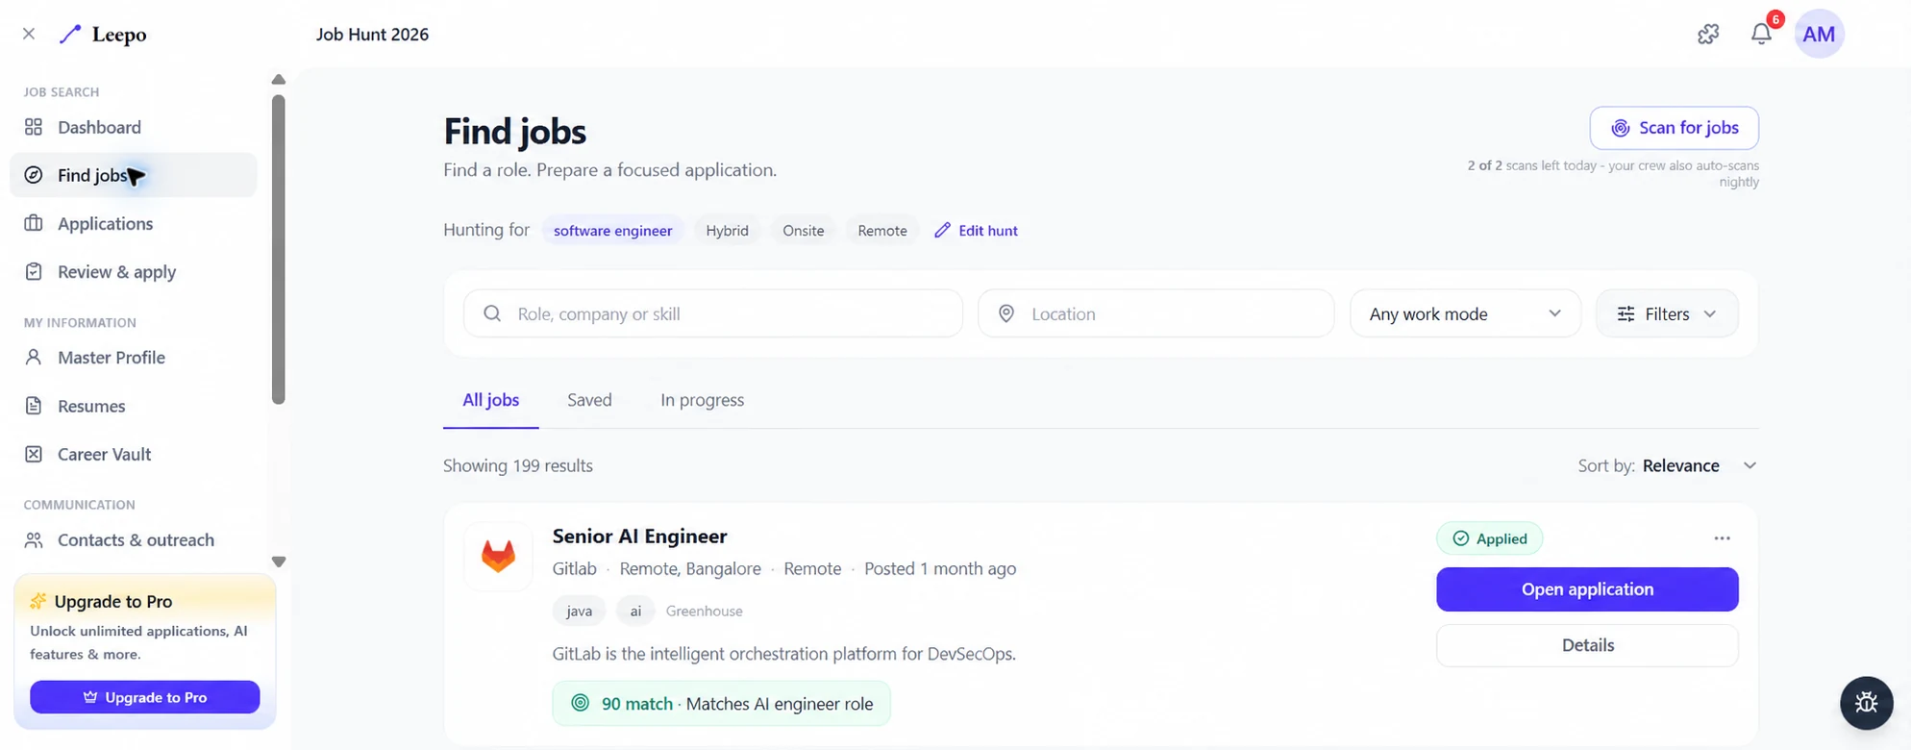
Task: Click the Leepo logo
Action: 103,35
